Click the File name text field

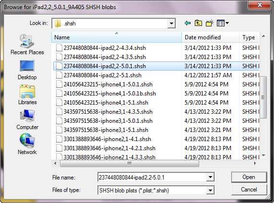[152, 177]
